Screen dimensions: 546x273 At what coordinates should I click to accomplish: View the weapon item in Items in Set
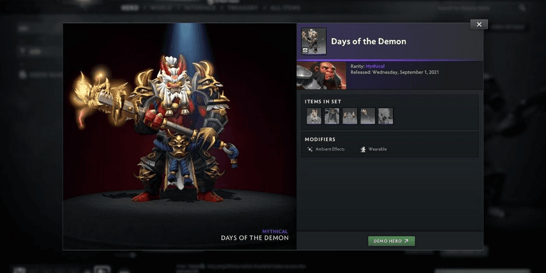(368, 116)
